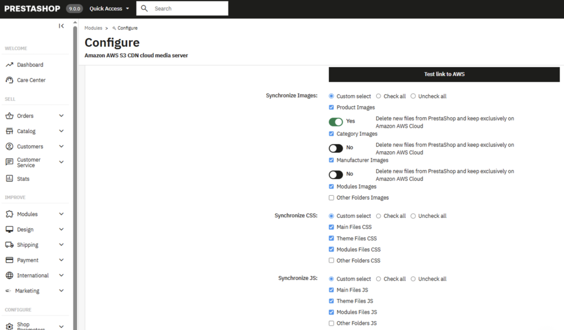
Task: Click the Customer Service chat icon
Action: click(x=9, y=162)
